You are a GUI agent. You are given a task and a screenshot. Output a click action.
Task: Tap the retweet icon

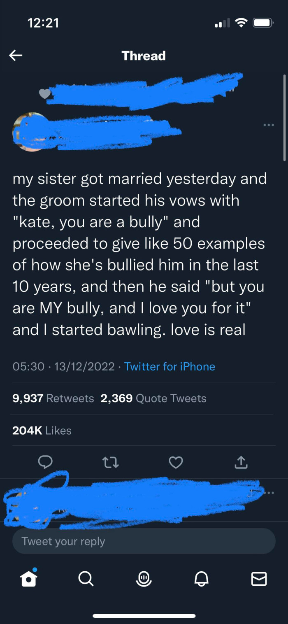pos(110,463)
